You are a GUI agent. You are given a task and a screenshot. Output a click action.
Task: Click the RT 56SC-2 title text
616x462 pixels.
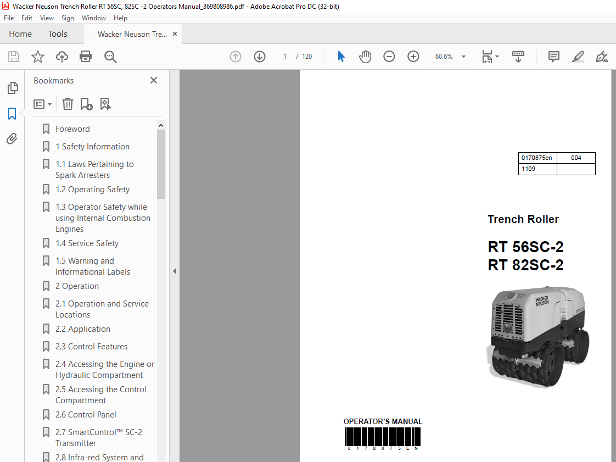(525, 247)
